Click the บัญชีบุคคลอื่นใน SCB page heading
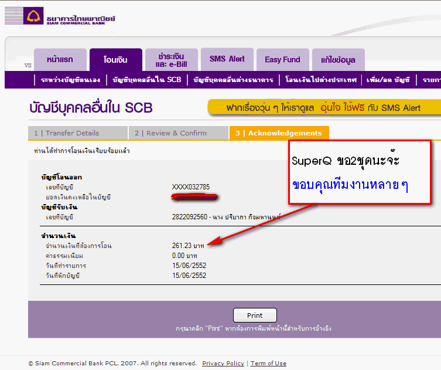Viewport: 441px width, 370px height. (91, 108)
